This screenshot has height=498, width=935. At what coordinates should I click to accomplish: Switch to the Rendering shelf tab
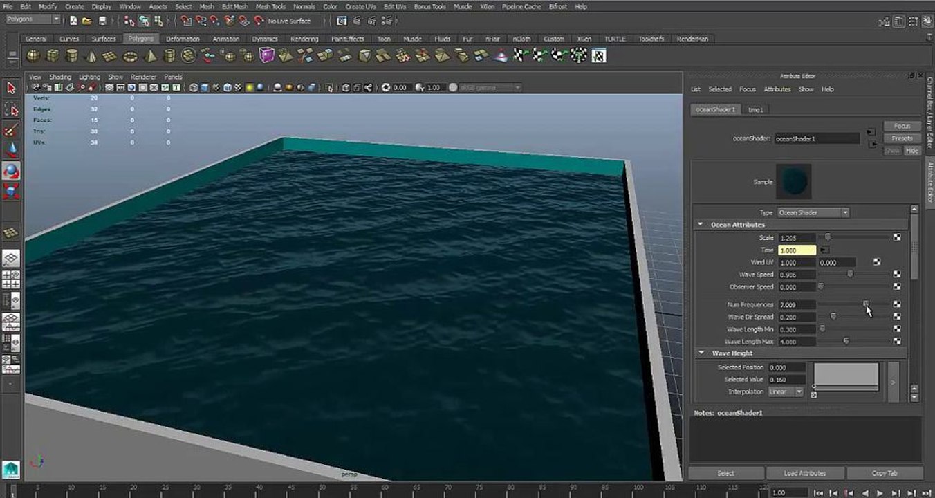[304, 39]
